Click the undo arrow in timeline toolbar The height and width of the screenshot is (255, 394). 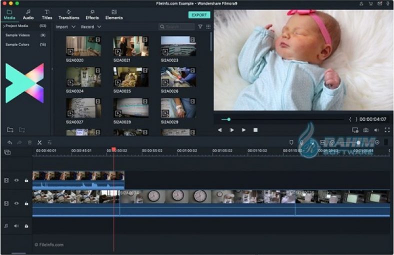[x=9, y=142]
